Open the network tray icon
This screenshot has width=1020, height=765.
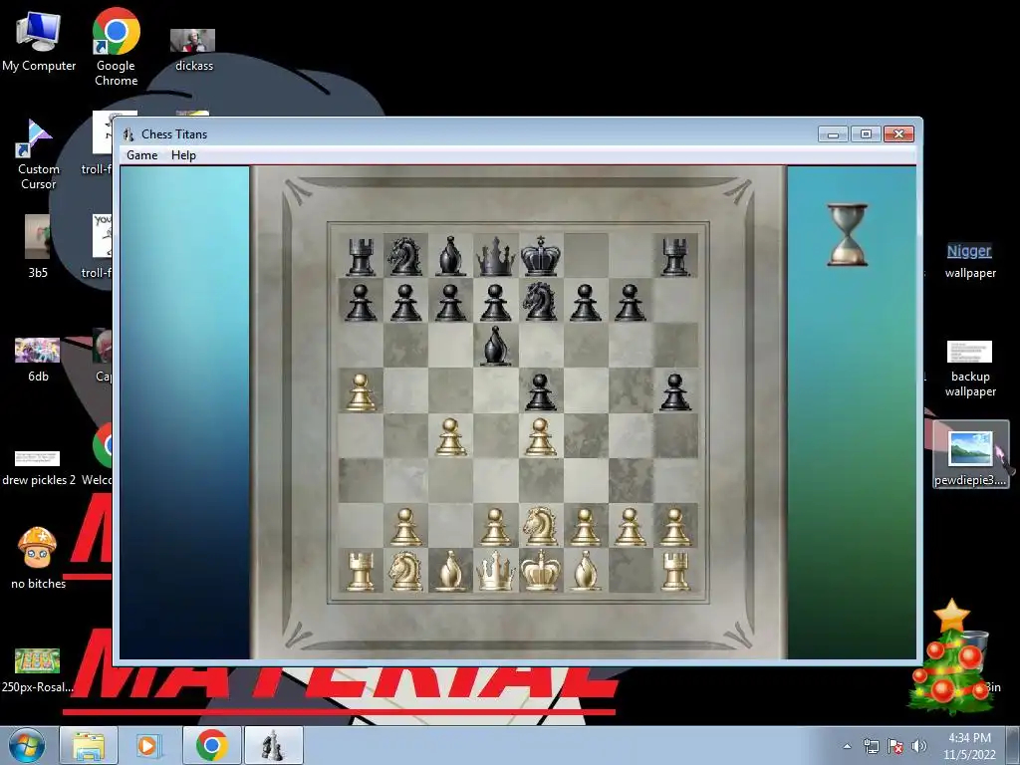871,746
